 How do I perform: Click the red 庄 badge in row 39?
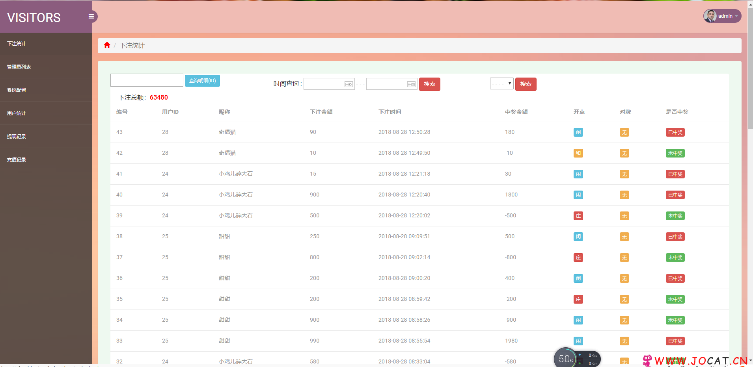point(578,216)
